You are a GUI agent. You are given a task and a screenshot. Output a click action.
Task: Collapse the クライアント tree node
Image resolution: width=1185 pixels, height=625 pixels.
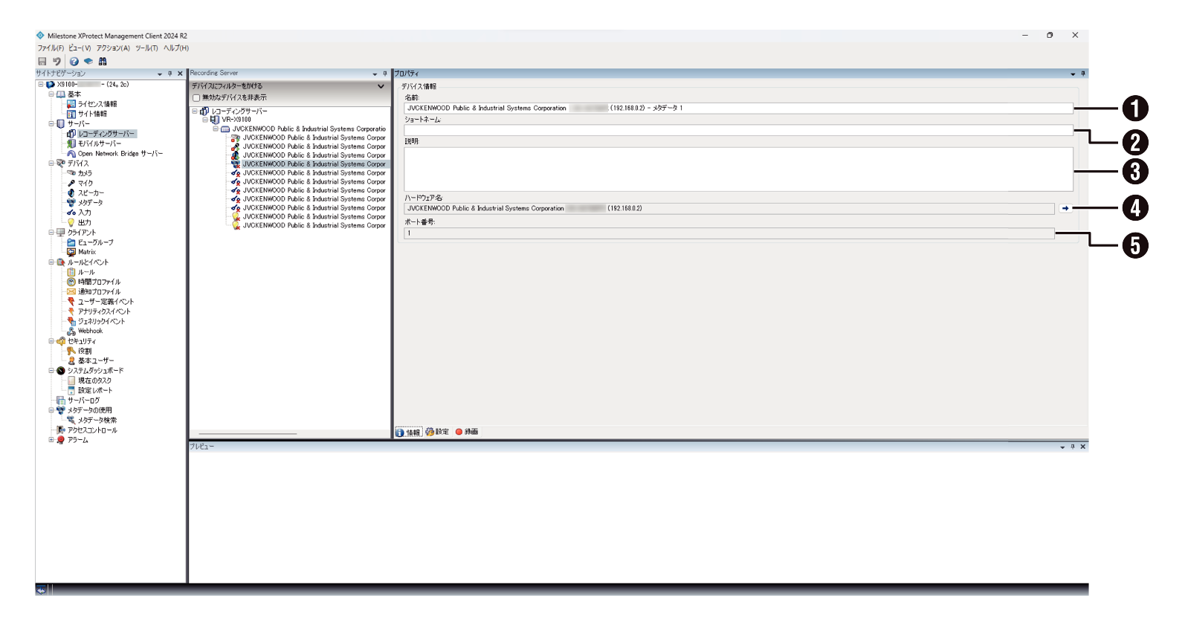(51, 232)
